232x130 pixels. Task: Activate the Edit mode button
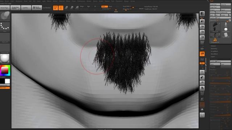(x=55, y=8)
